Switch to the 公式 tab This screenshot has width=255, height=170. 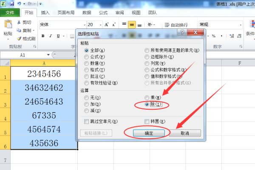click(x=103, y=12)
